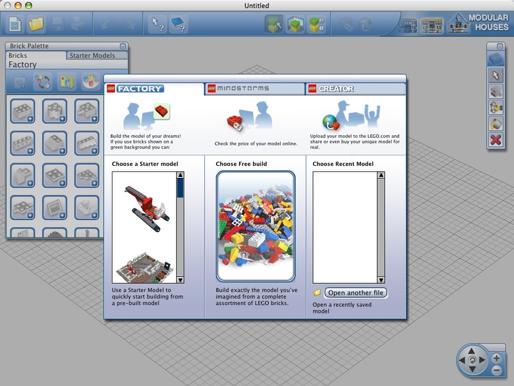Viewport: 514px width, 386px height.
Task: Expand the long slope brick category
Action: [87, 143]
